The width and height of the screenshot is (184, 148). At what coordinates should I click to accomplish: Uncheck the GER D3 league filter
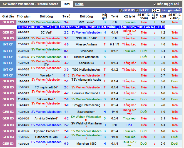(121, 11)
